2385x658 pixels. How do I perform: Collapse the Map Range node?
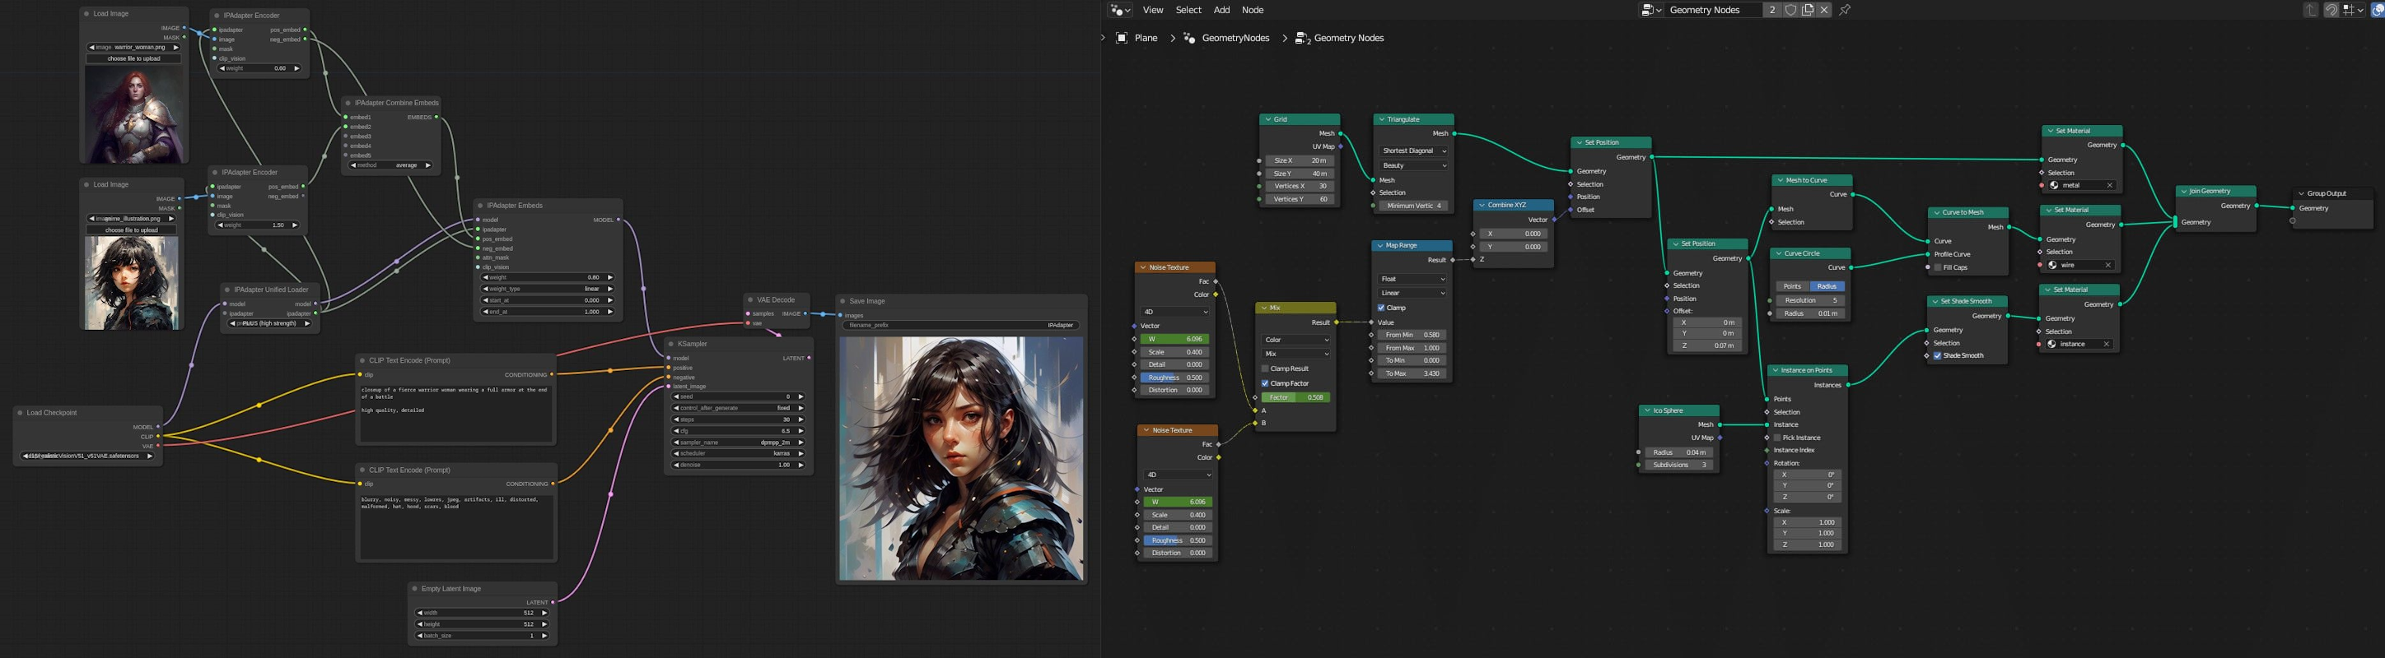coord(1379,246)
